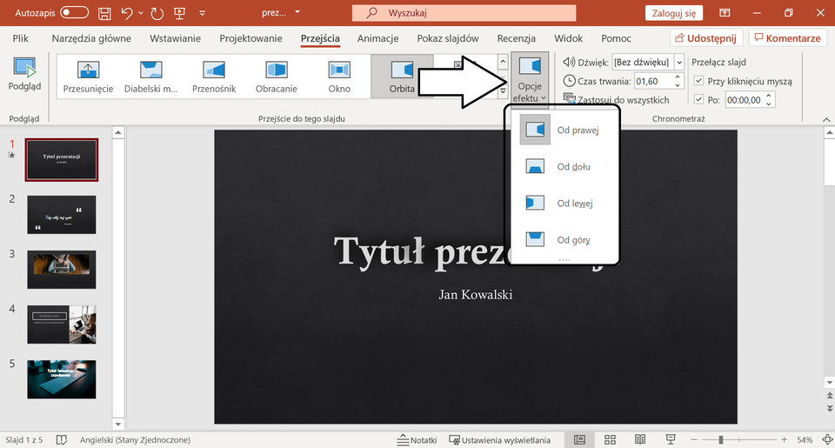This screenshot has height=448, width=835.
Task: Click the Save icon in title bar
Action: click(104, 13)
